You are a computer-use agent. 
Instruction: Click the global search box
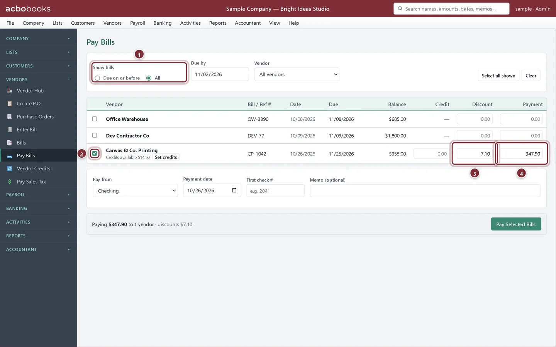(451, 8)
